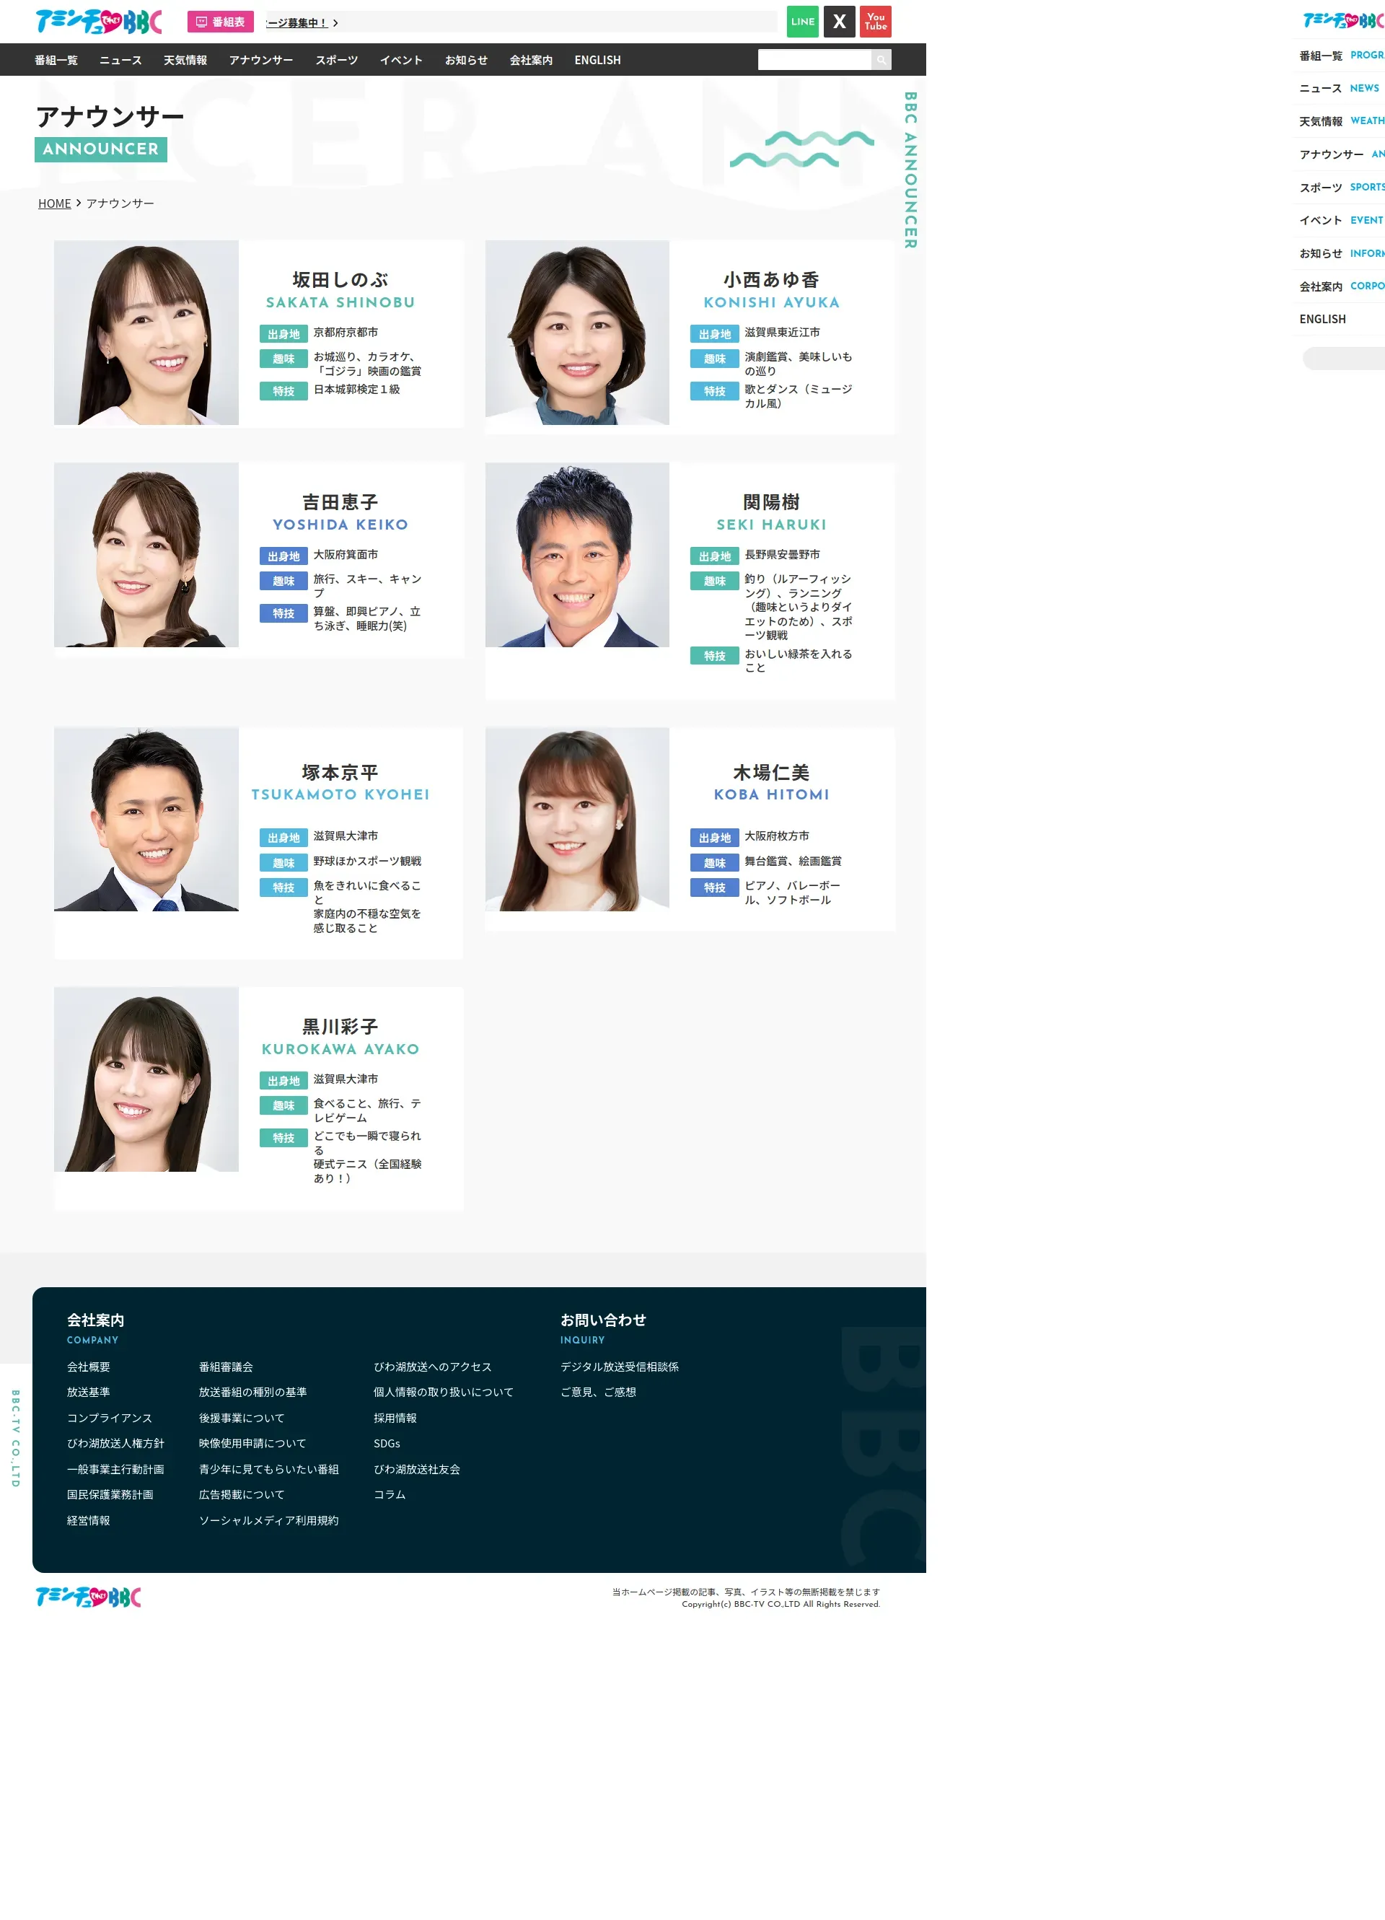The height and width of the screenshot is (1920, 1385).
Task: Click the search magnifier icon
Action: 881,60
